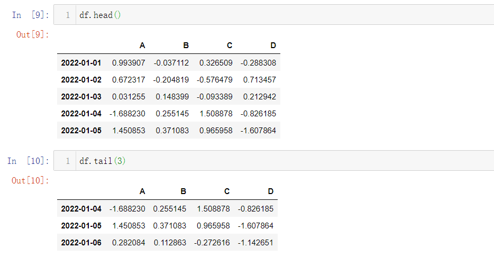Viewport: 494px width, 257px height.
Task: Select the In [10] prompt label
Action: (x=29, y=161)
